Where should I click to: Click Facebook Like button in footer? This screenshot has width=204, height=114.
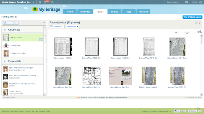177,111
